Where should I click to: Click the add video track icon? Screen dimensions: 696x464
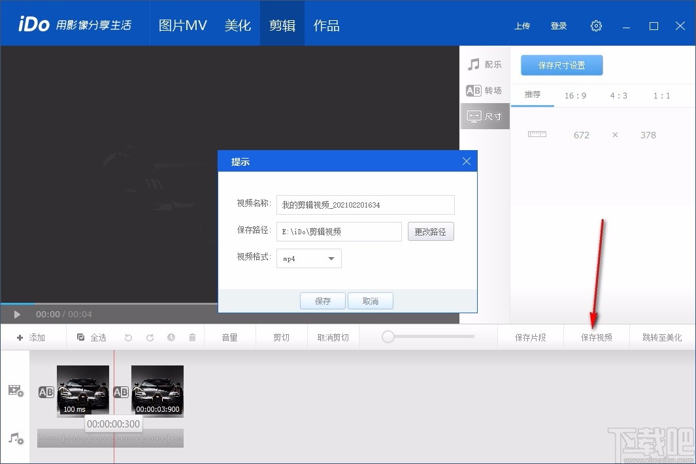coord(15,391)
